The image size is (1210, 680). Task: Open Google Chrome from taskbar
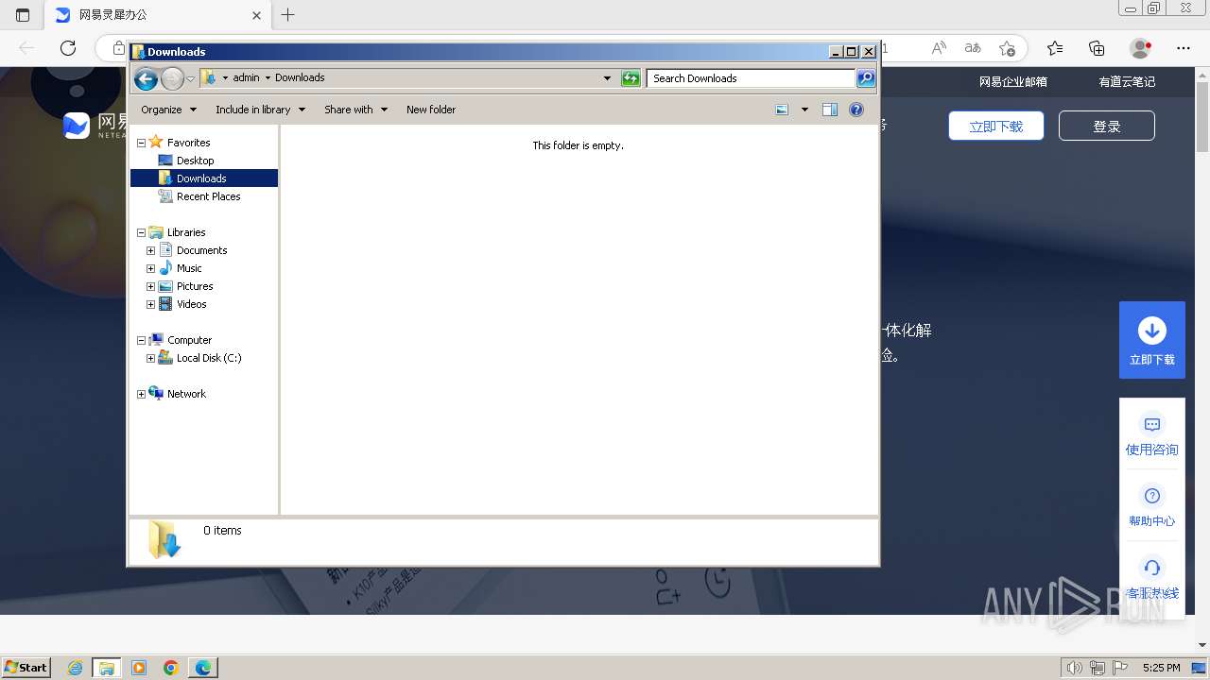[x=171, y=668]
